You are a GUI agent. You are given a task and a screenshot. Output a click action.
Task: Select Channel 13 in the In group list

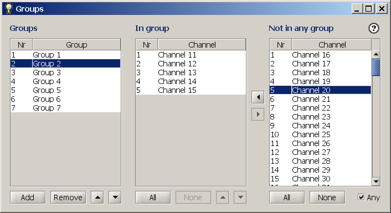[x=191, y=72]
